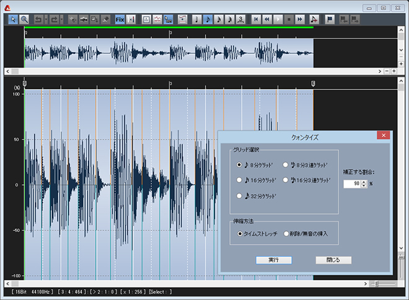Image resolution: width=409 pixels, height=300 pixels.
Task: Increase 補正する割合 with the up stepper
Action: point(364,182)
